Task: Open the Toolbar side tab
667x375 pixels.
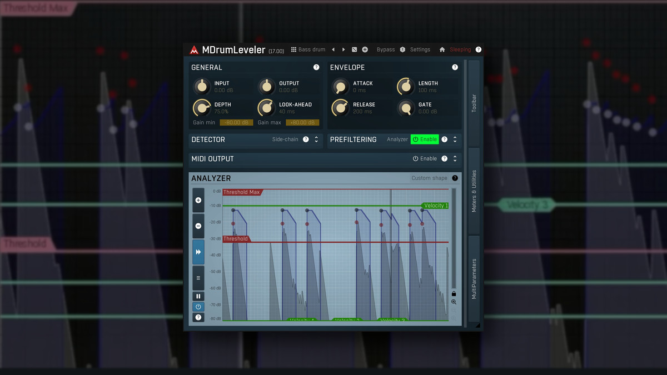Action: click(x=474, y=103)
